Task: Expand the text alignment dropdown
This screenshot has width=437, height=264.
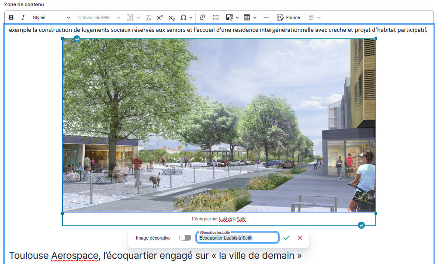Action: pos(314,17)
